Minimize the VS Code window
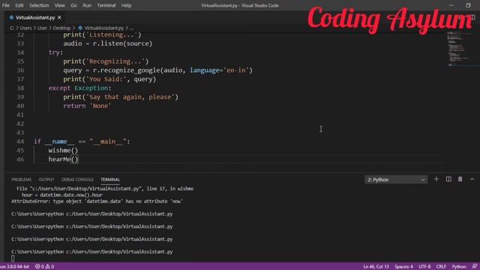Image resolution: width=480 pixels, height=270 pixels. [451, 5]
